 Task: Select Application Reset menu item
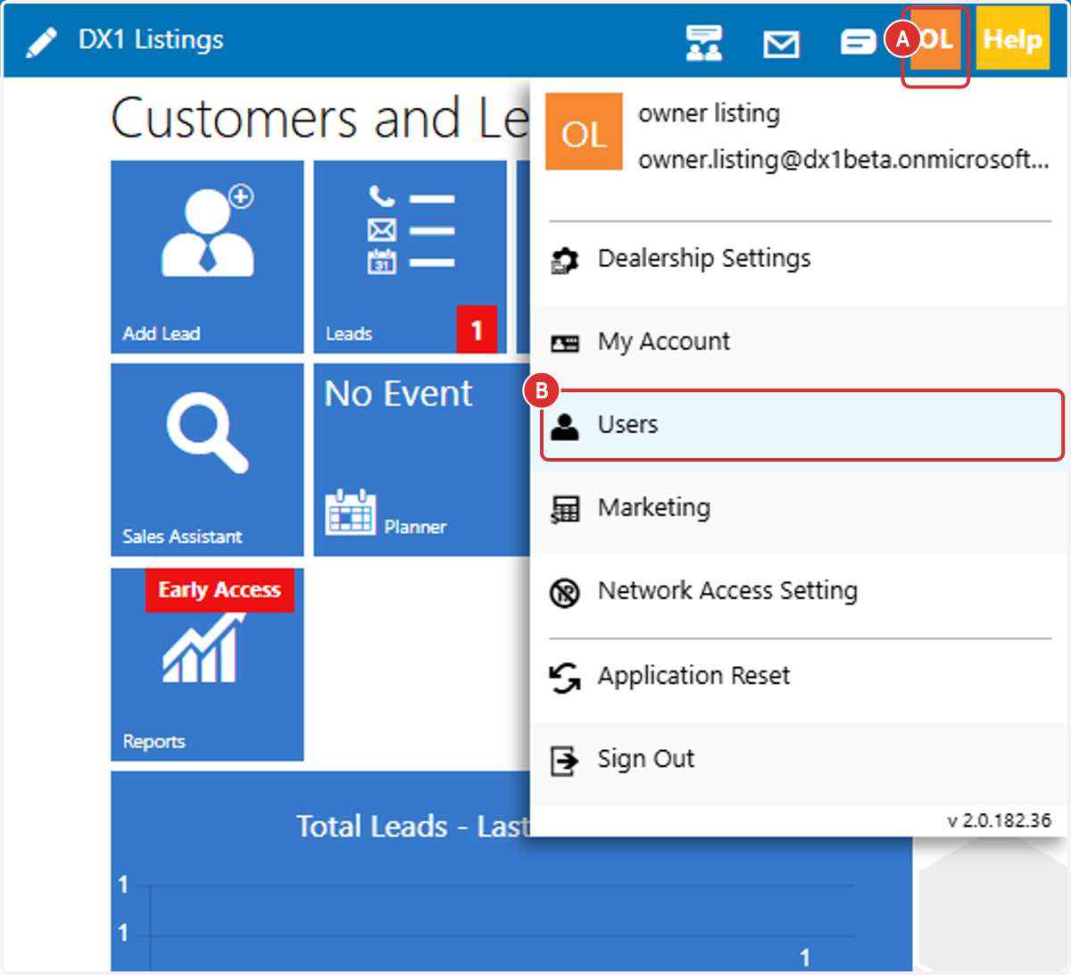coord(798,676)
